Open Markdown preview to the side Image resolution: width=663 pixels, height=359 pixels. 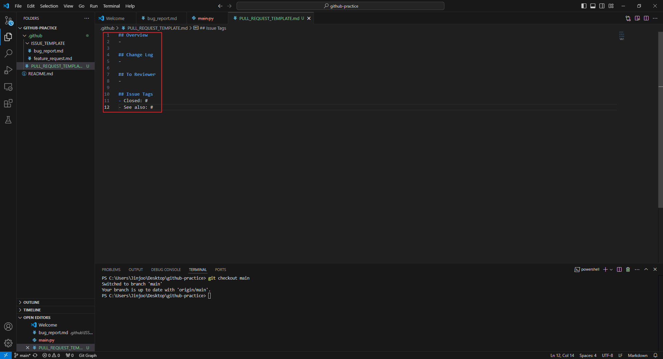[x=637, y=18]
